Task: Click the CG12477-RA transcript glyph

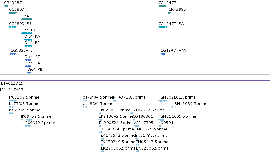Action: pyautogui.click(x=162, y=27)
